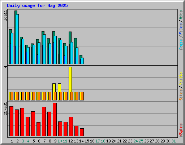Click the green "Hits" legend label
The width and height of the screenshot is (185, 145).
(x=181, y=15)
